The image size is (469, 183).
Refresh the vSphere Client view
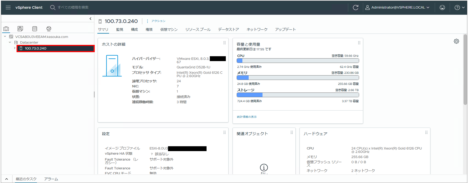coord(356,8)
